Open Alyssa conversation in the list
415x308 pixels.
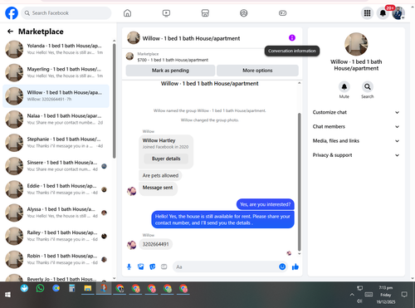point(56,213)
